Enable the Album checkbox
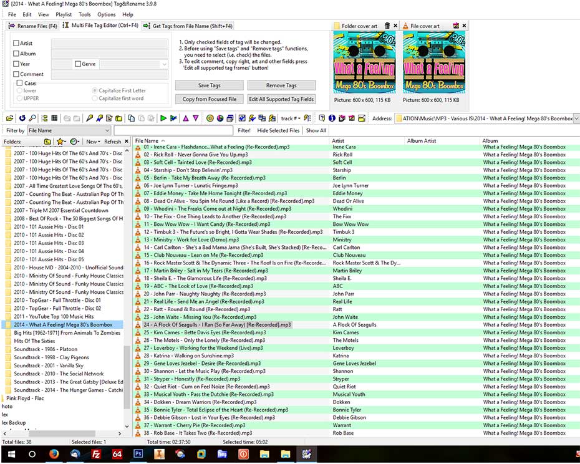The image size is (580, 464). 16,53
